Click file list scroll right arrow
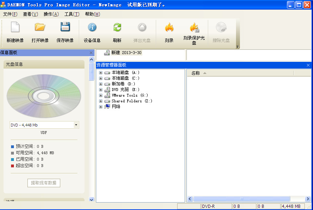Image resolution: width=313 pixels, height=210 pixels. coord(308,199)
